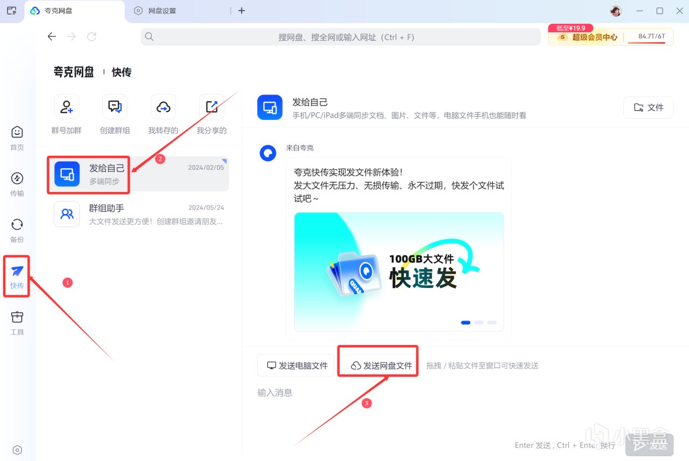Screen dimensions: 689x461
Task: Click the 2024/02/05 date text
Action: (x=206, y=168)
